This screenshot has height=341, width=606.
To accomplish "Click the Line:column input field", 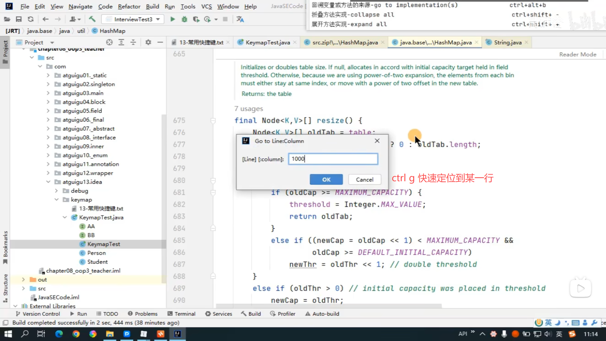I will click(x=333, y=159).
